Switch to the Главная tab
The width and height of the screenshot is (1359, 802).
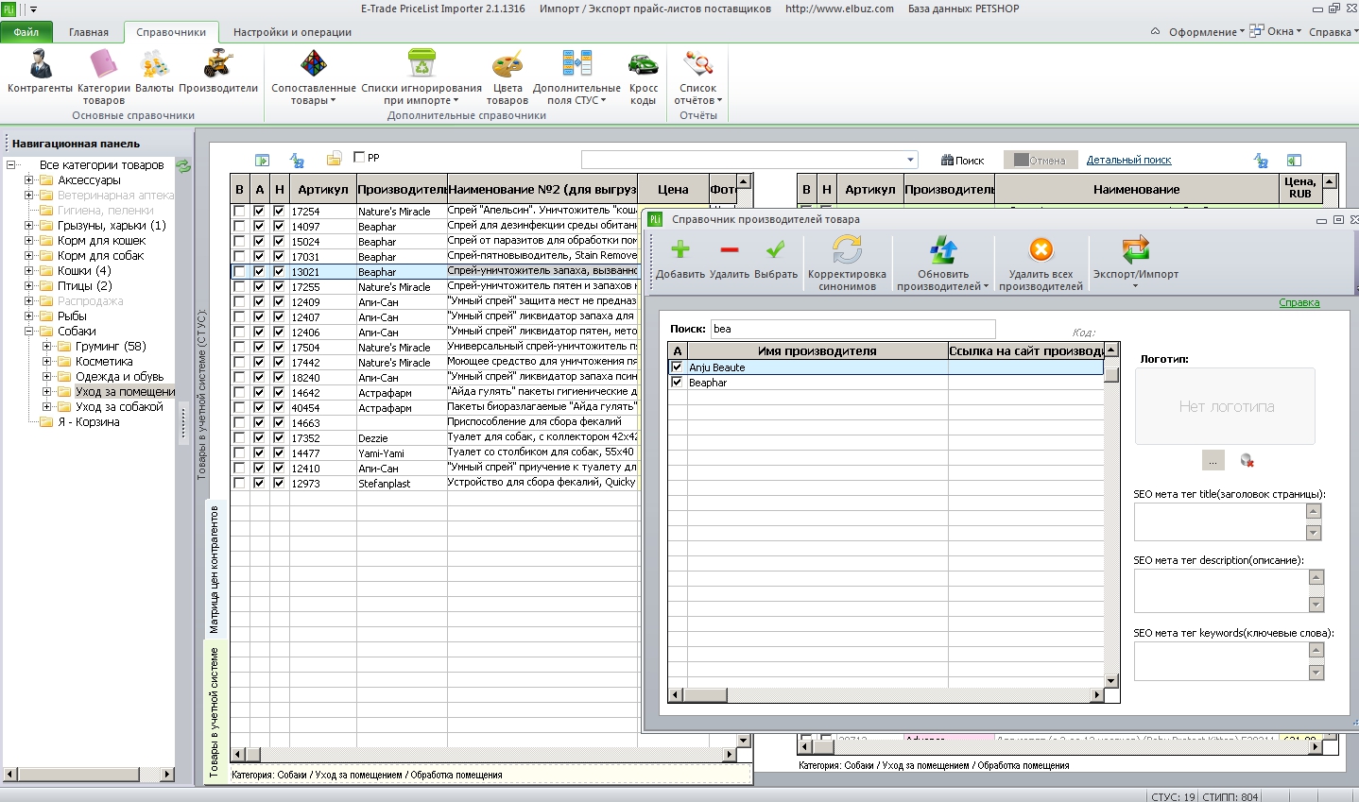tap(89, 32)
